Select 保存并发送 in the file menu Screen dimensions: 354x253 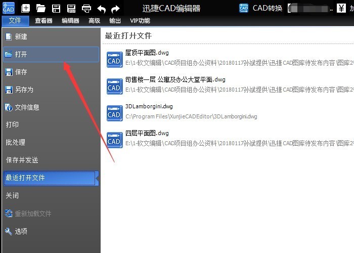coord(51,160)
